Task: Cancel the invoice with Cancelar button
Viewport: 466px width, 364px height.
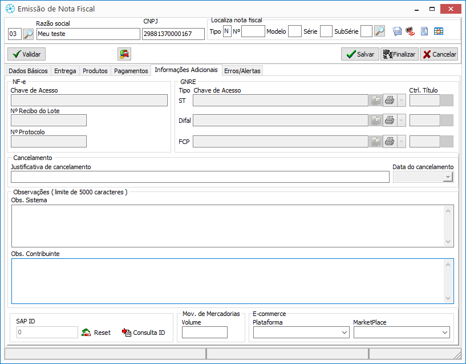Action: coord(439,54)
